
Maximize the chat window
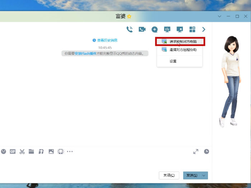[237, 16]
